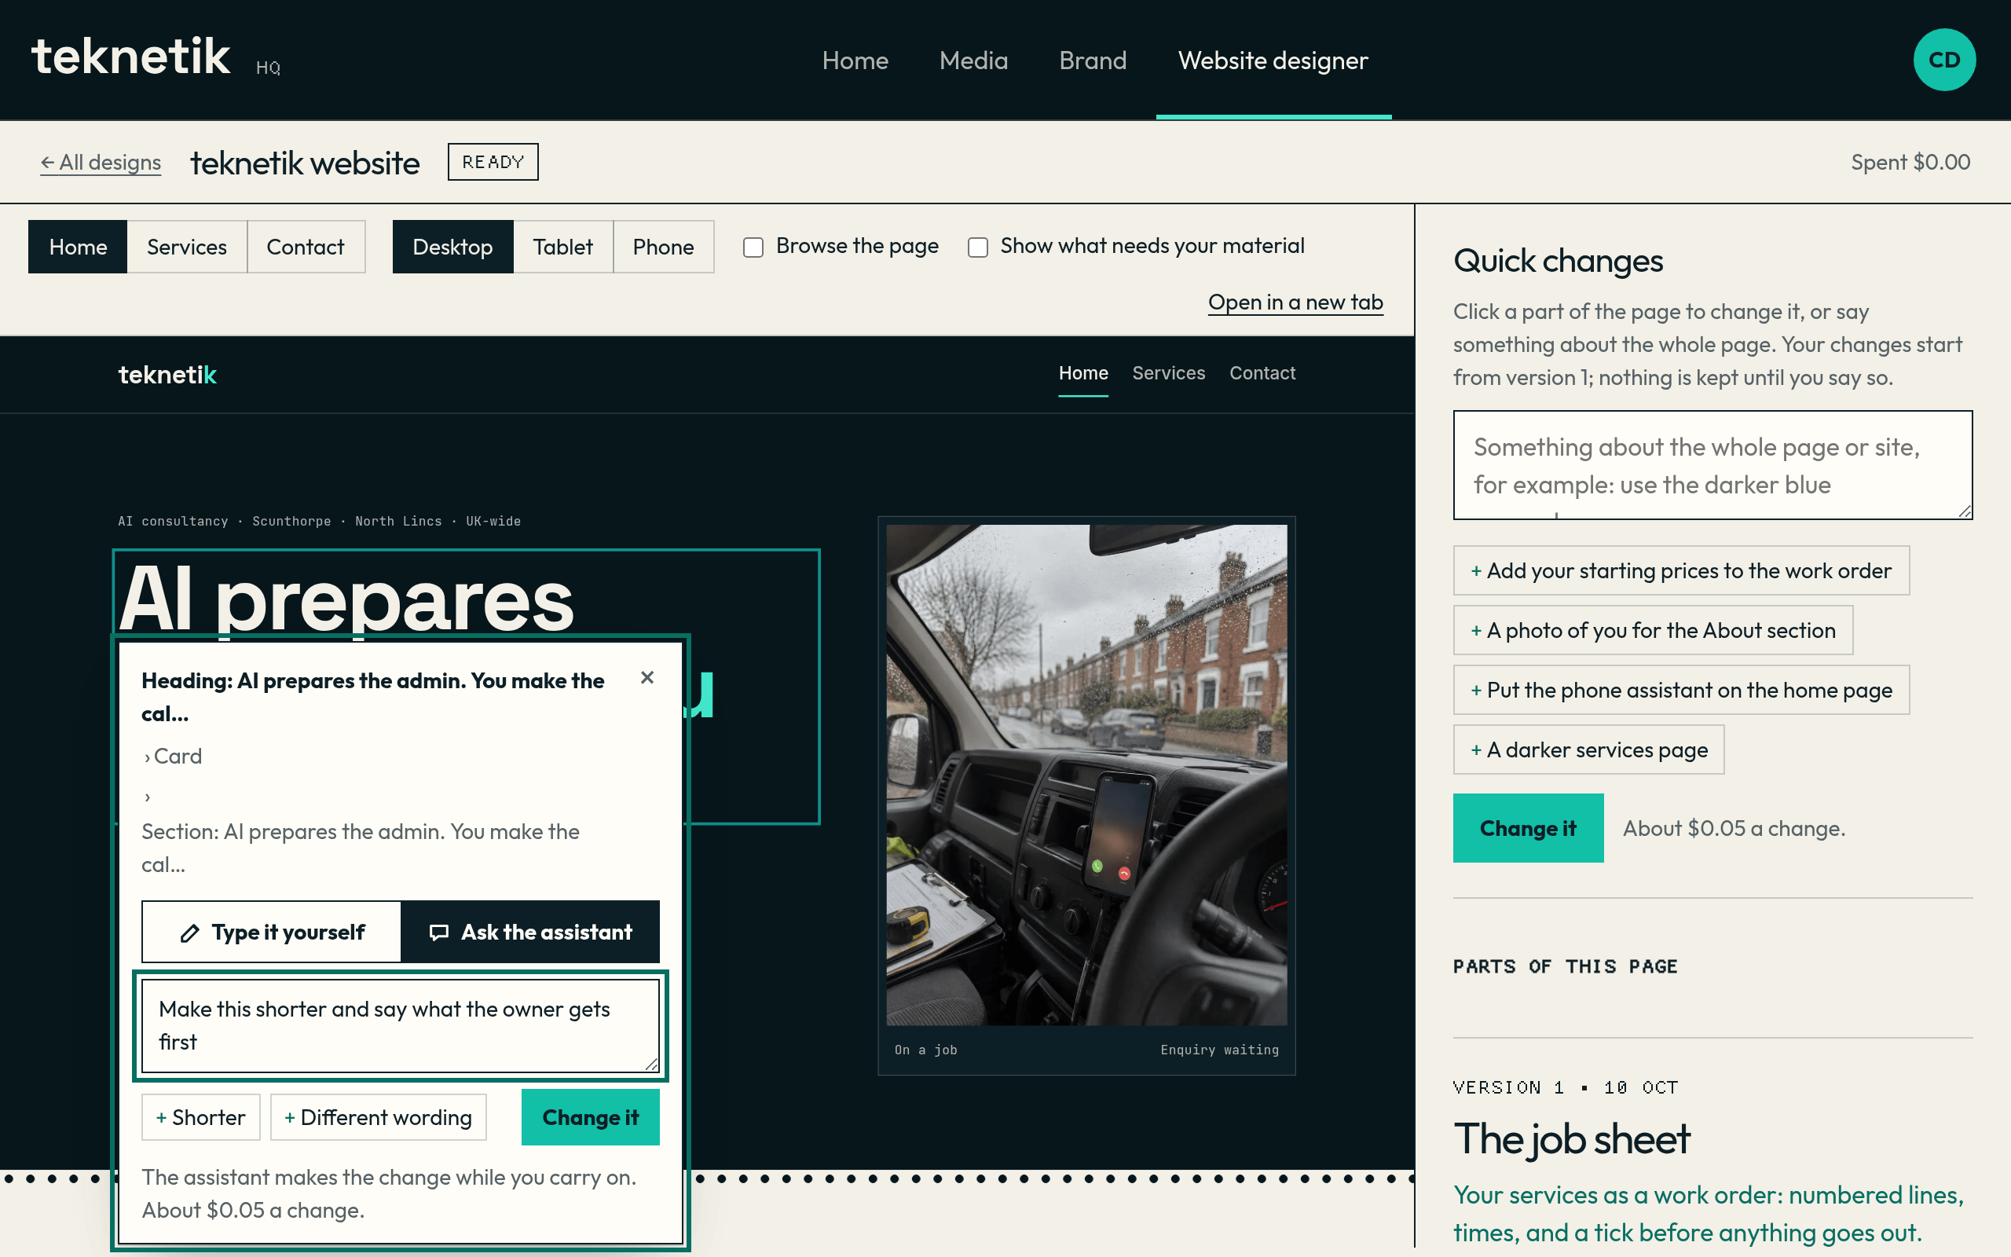Select the Card breadcrumb in the popup
Viewport: 2011px width, 1257px height.
[x=177, y=757]
